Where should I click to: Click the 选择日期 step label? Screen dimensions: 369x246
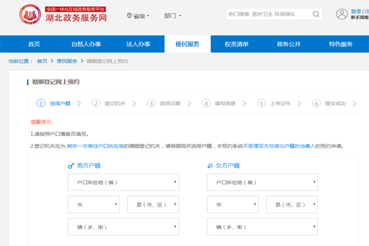tap(170, 103)
